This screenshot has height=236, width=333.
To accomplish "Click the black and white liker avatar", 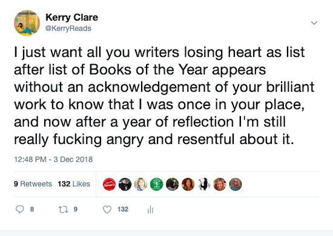I will point(204,184).
